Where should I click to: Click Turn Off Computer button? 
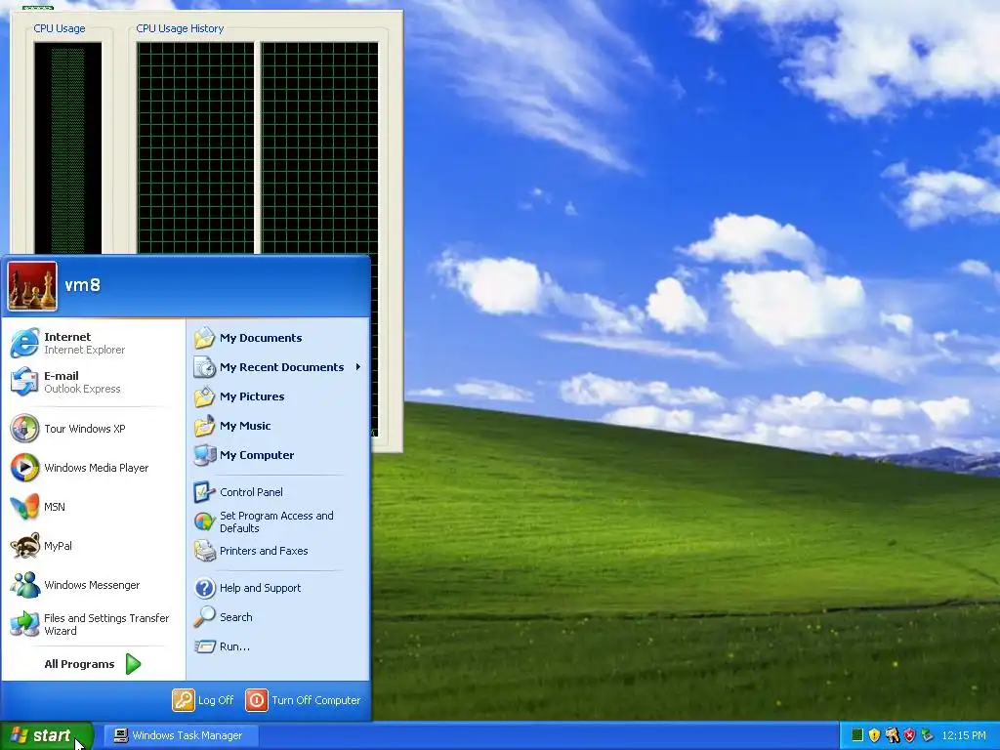tap(304, 700)
